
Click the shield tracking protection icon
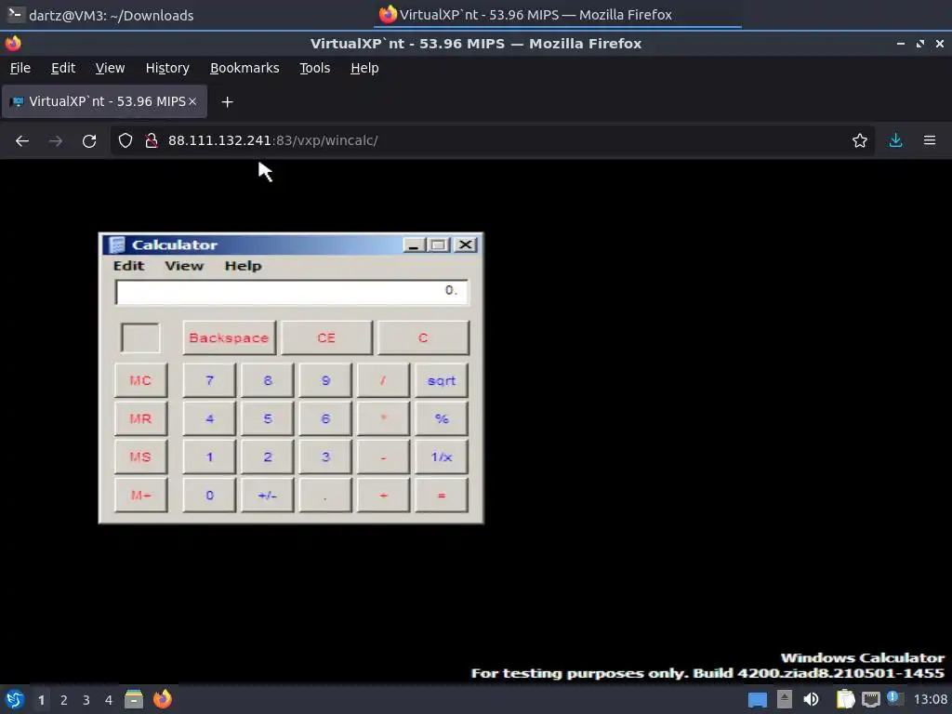tap(126, 141)
